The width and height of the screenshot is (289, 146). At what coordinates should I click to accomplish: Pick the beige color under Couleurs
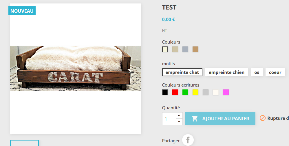coord(175,49)
